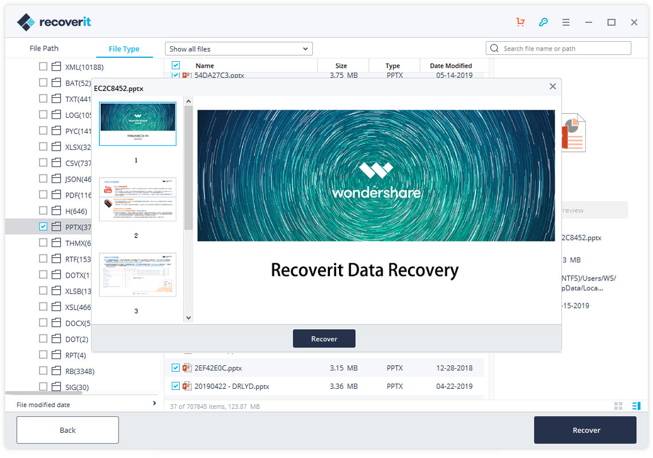Tick the SIG(30) checkbox
Viewport: 653px width, 458px height.
(x=43, y=386)
